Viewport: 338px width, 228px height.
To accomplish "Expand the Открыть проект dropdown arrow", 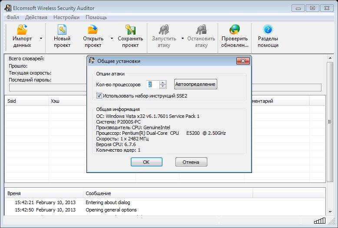I will click(112, 39).
